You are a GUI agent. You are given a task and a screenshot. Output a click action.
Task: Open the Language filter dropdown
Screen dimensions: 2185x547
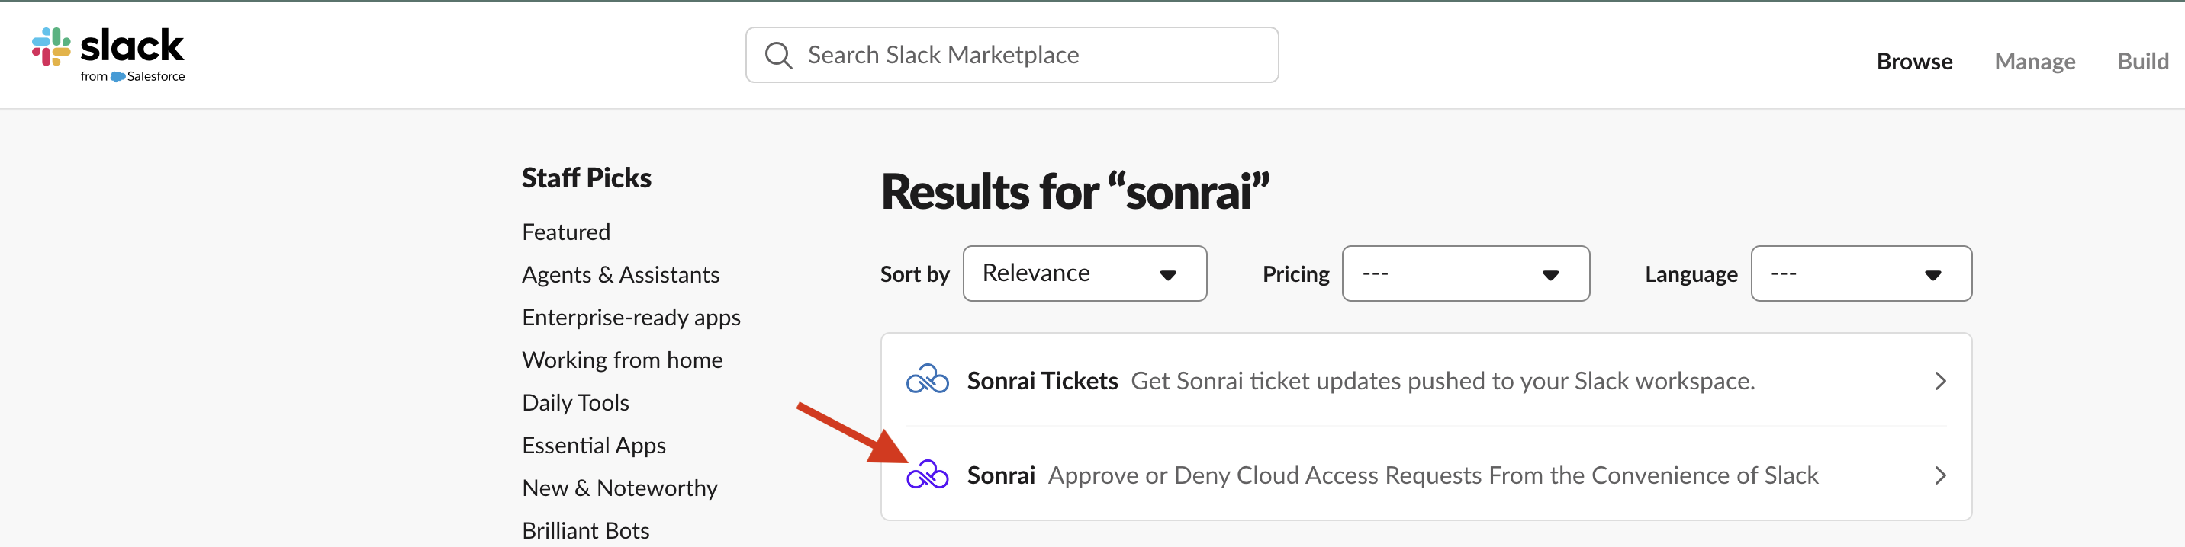[1861, 273]
